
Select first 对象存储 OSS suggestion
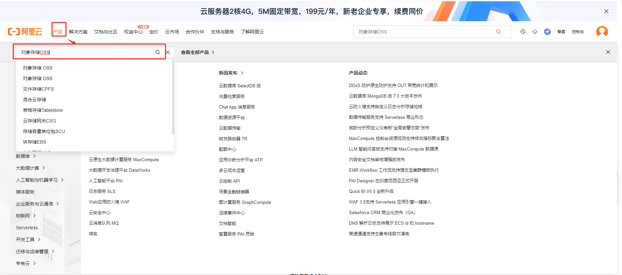click(37, 68)
